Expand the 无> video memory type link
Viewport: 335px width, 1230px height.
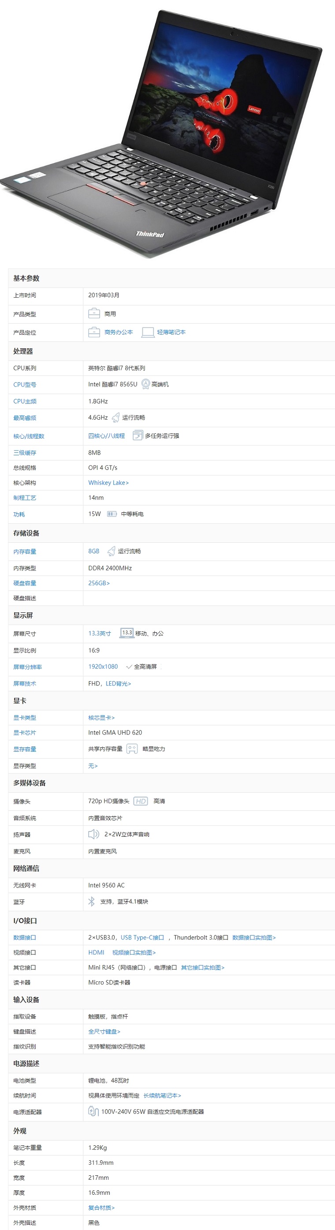[x=93, y=766]
